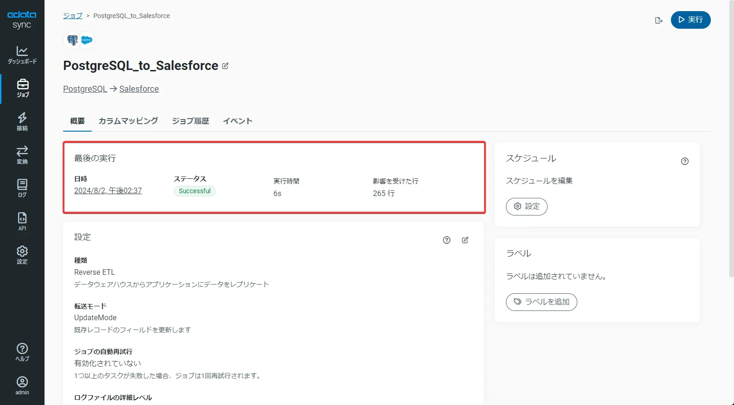Run the job with the 実行 button

point(690,20)
